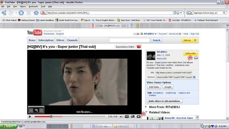
Task: Toggle HQ high quality playback
Action: (127, 117)
